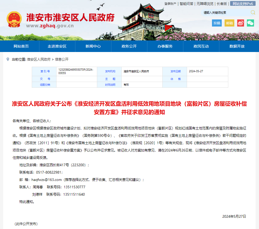Click the address line 淮安区西长街417号
This screenshot has height=229, width=259.
[54, 165]
